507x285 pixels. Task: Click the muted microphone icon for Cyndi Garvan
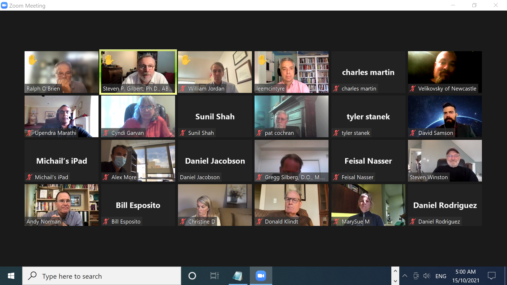pos(106,133)
